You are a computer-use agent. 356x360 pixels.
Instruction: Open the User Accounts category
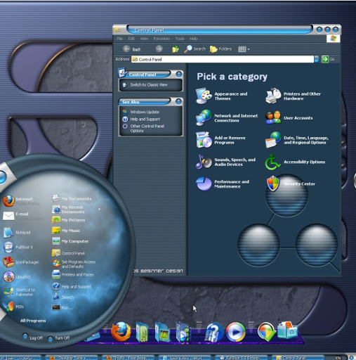tap(289, 117)
